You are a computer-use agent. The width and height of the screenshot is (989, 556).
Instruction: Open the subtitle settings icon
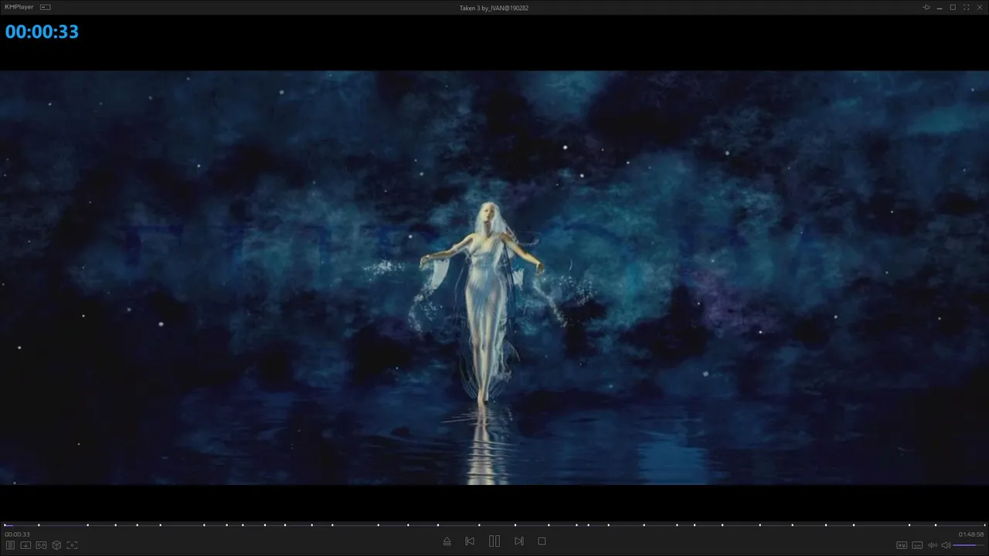coord(917,545)
